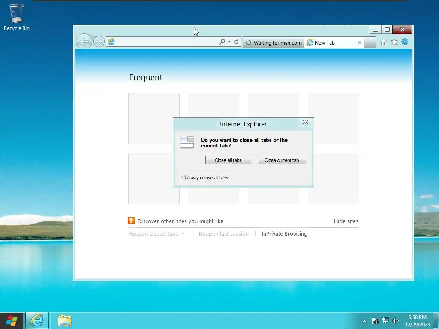This screenshot has width=439, height=329.
Task: Close the New Tab tab
Action: (x=360, y=42)
